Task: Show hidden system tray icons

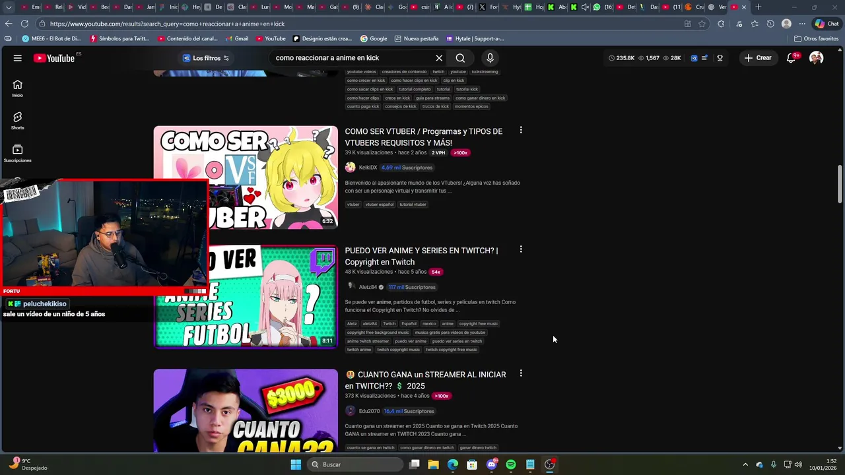Action: (x=745, y=464)
